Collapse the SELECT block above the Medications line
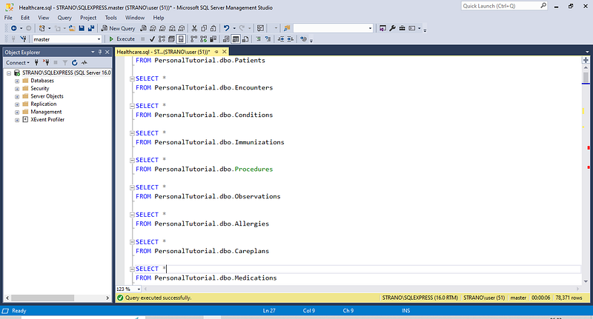This screenshot has height=319, width=593. [132, 269]
